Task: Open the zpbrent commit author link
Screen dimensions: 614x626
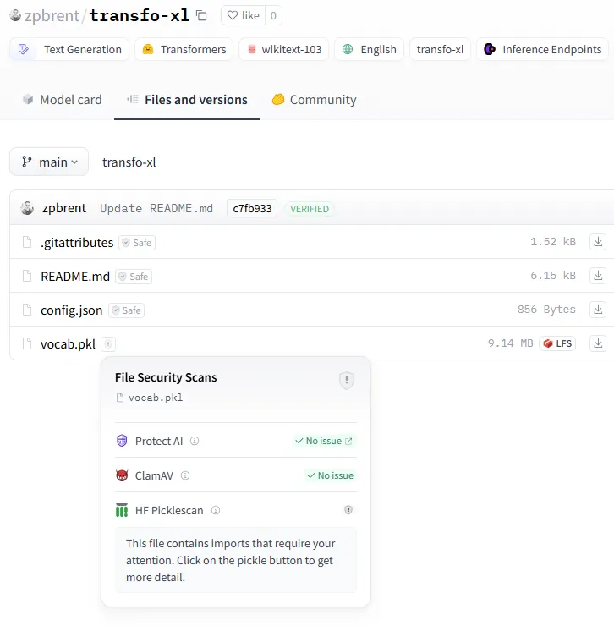Action: point(64,208)
